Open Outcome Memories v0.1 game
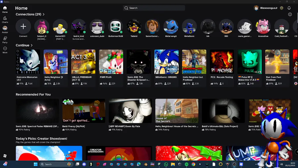298x168 pixels. (28, 67)
